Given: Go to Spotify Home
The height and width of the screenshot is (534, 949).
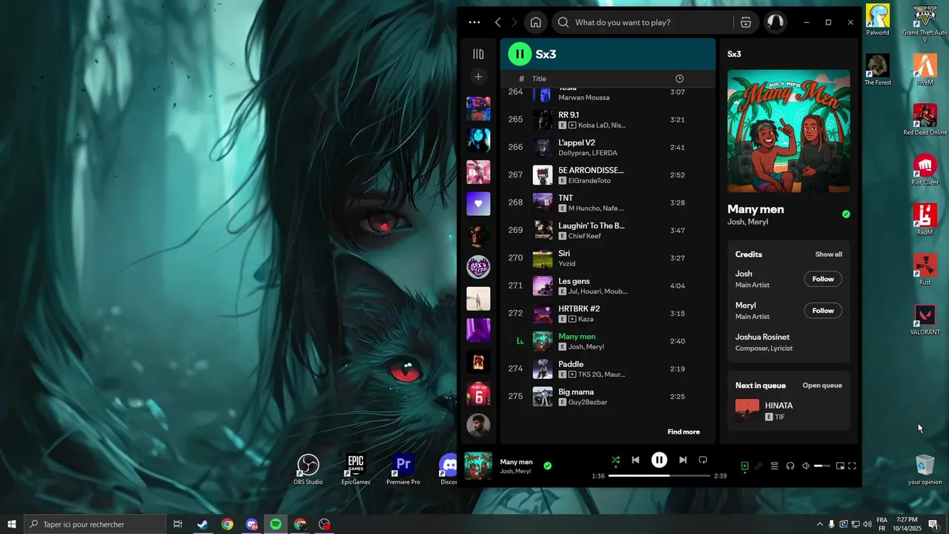Looking at the screenshot, I should pyautogui.click(x=535, y=22).
